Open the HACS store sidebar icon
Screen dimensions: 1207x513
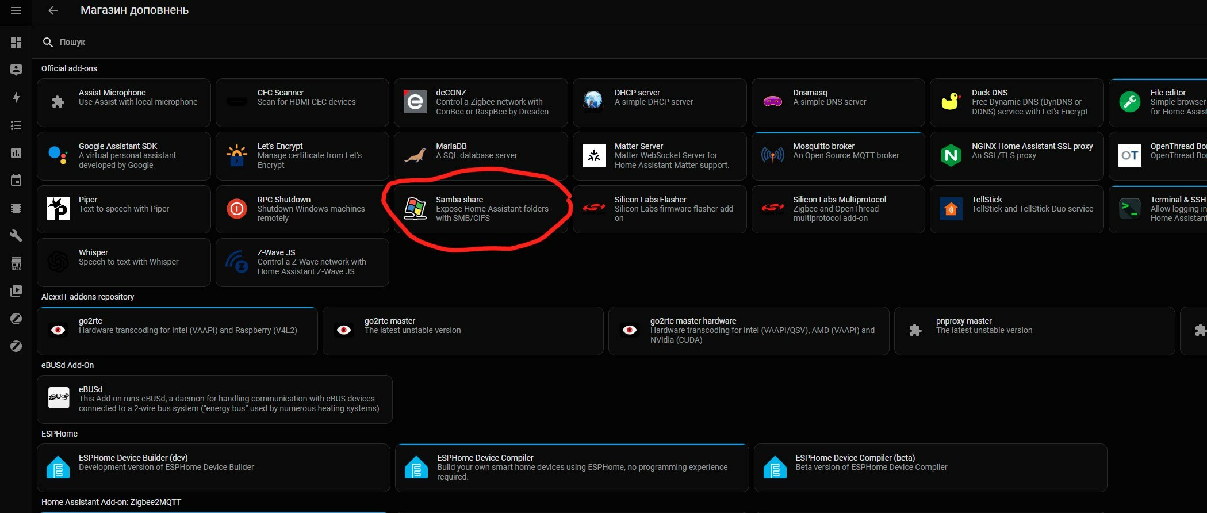(x=16, y=263)
